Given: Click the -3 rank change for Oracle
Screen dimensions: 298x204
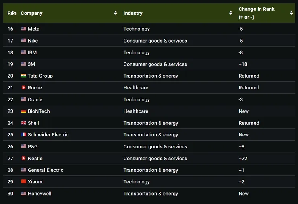Looking at the screenshot, I should click(x=240, y=99).
